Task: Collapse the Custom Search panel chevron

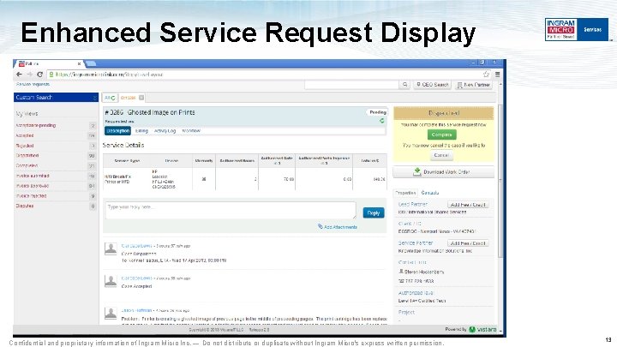Action: (95, 98)
